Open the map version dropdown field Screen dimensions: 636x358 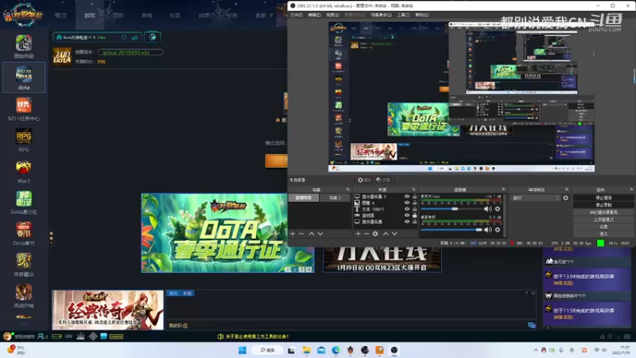(130, 53)
